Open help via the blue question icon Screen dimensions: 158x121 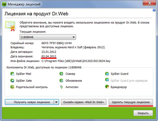tap(154, 10)
